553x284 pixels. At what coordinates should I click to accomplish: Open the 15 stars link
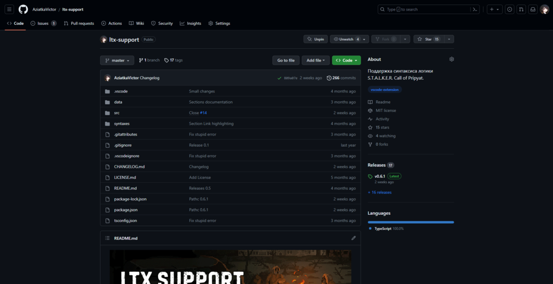click(378, 127)
